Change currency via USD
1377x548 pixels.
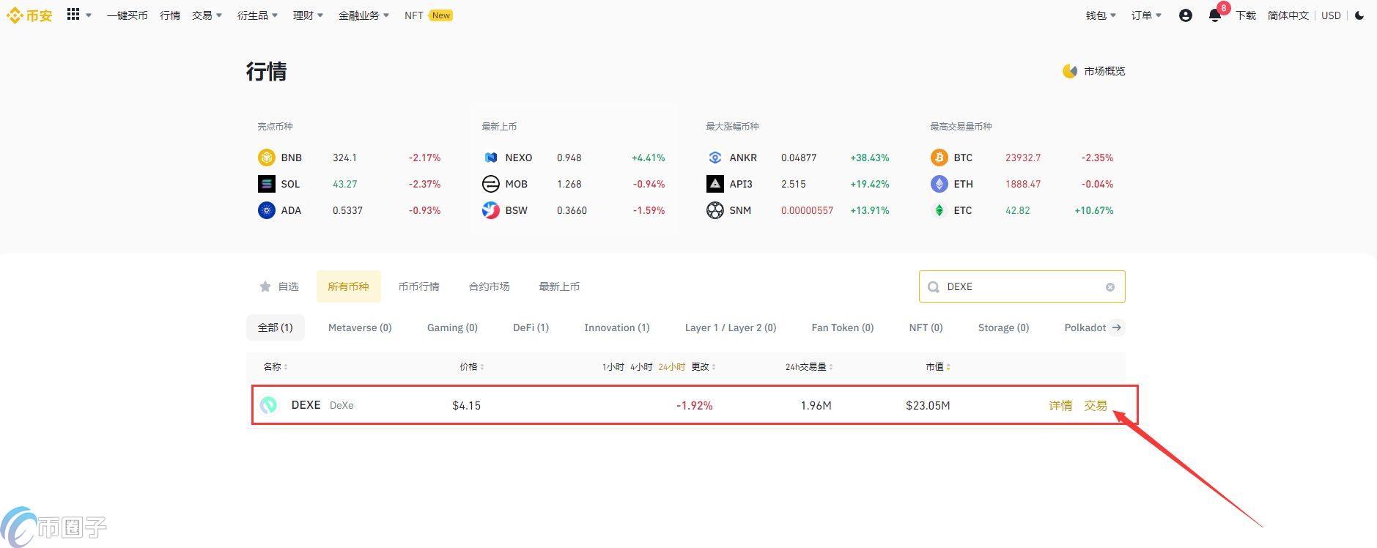(x=1331, y=15)
